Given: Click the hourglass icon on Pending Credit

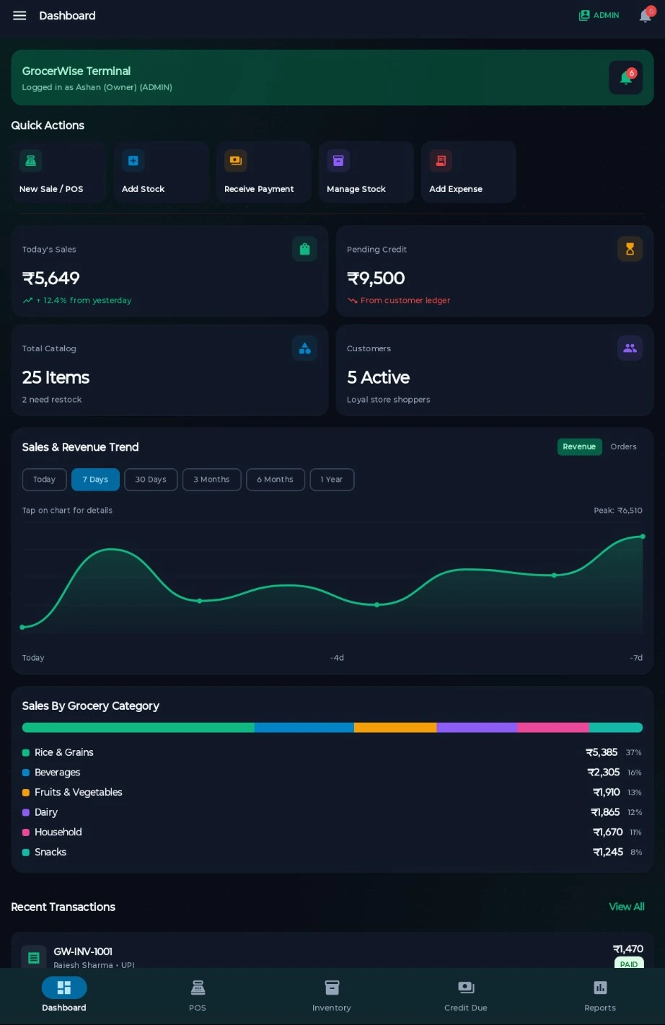Looking at the screenshot, I should (630, 249).
